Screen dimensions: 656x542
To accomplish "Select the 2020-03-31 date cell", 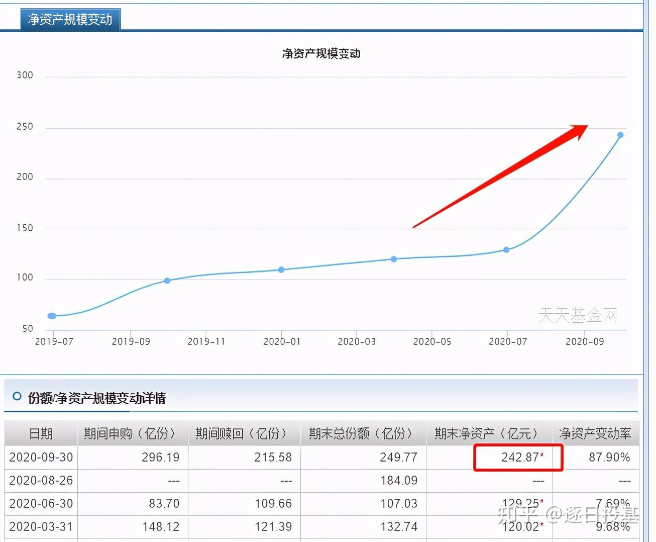I will coord(41,527).
